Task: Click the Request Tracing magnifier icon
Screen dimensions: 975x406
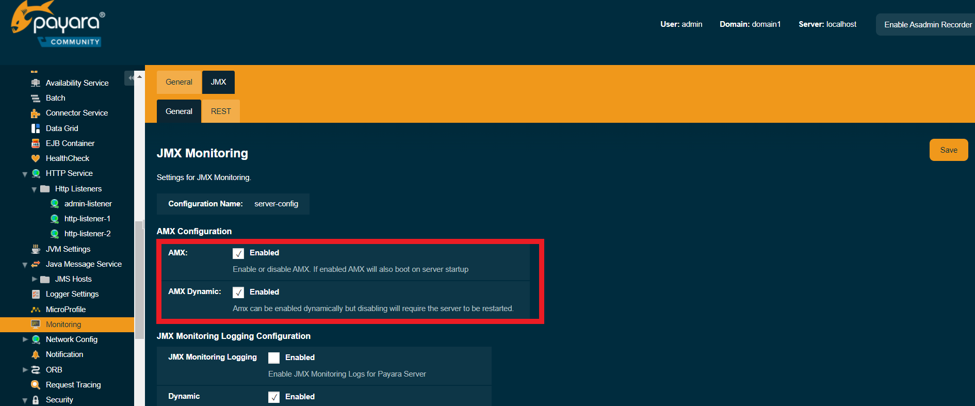Action: tap(36, 385)
